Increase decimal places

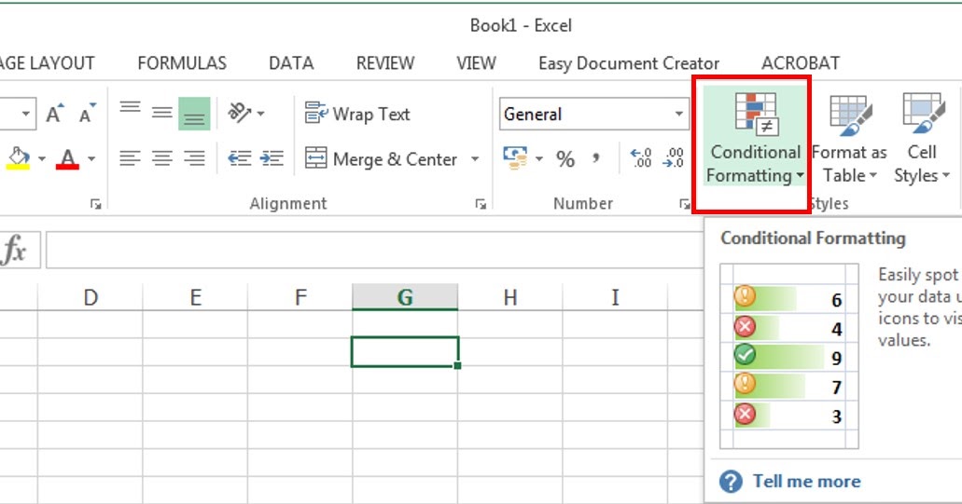pyautogui.click(x=641, y=158)
